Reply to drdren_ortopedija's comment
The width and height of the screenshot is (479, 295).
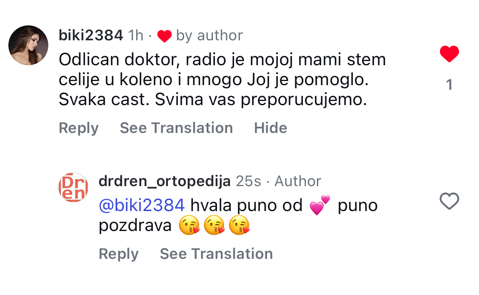(x=118, y=254)
